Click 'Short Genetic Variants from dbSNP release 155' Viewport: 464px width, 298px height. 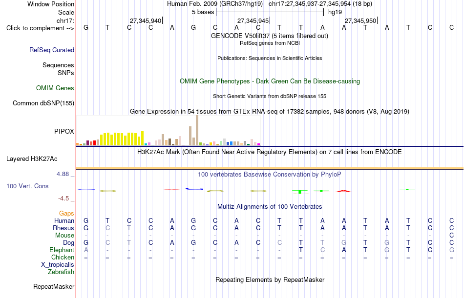pyautogui.click(x=270, y=96)
